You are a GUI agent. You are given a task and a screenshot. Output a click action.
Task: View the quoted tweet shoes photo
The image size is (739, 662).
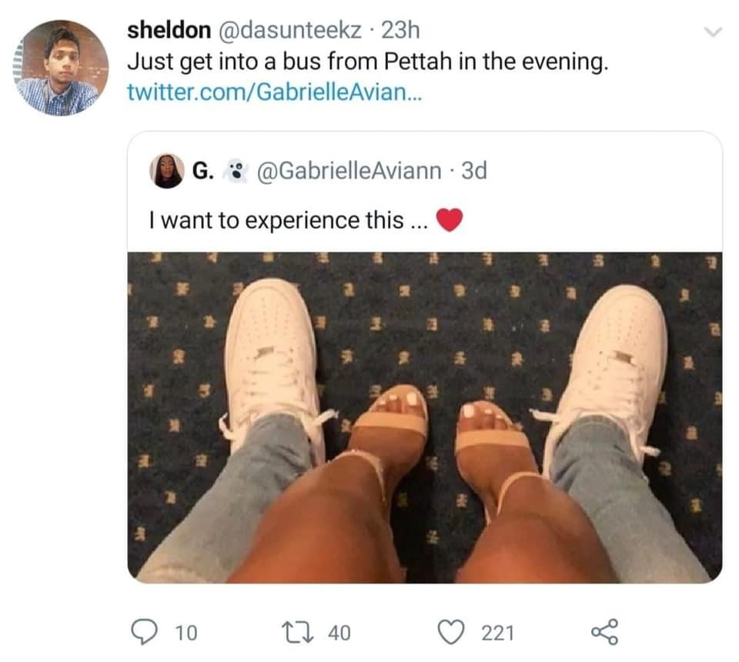pos(425,417)
